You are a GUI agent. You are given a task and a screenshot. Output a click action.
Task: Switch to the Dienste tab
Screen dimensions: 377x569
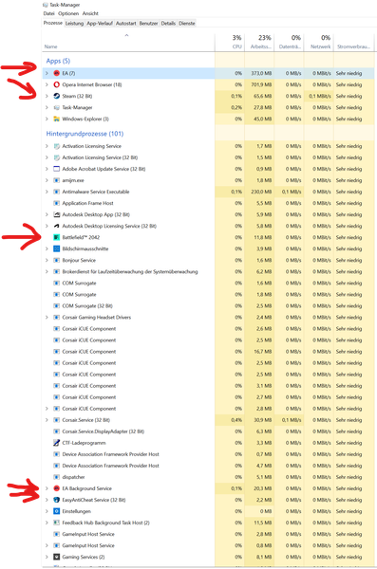click(187, 23)
